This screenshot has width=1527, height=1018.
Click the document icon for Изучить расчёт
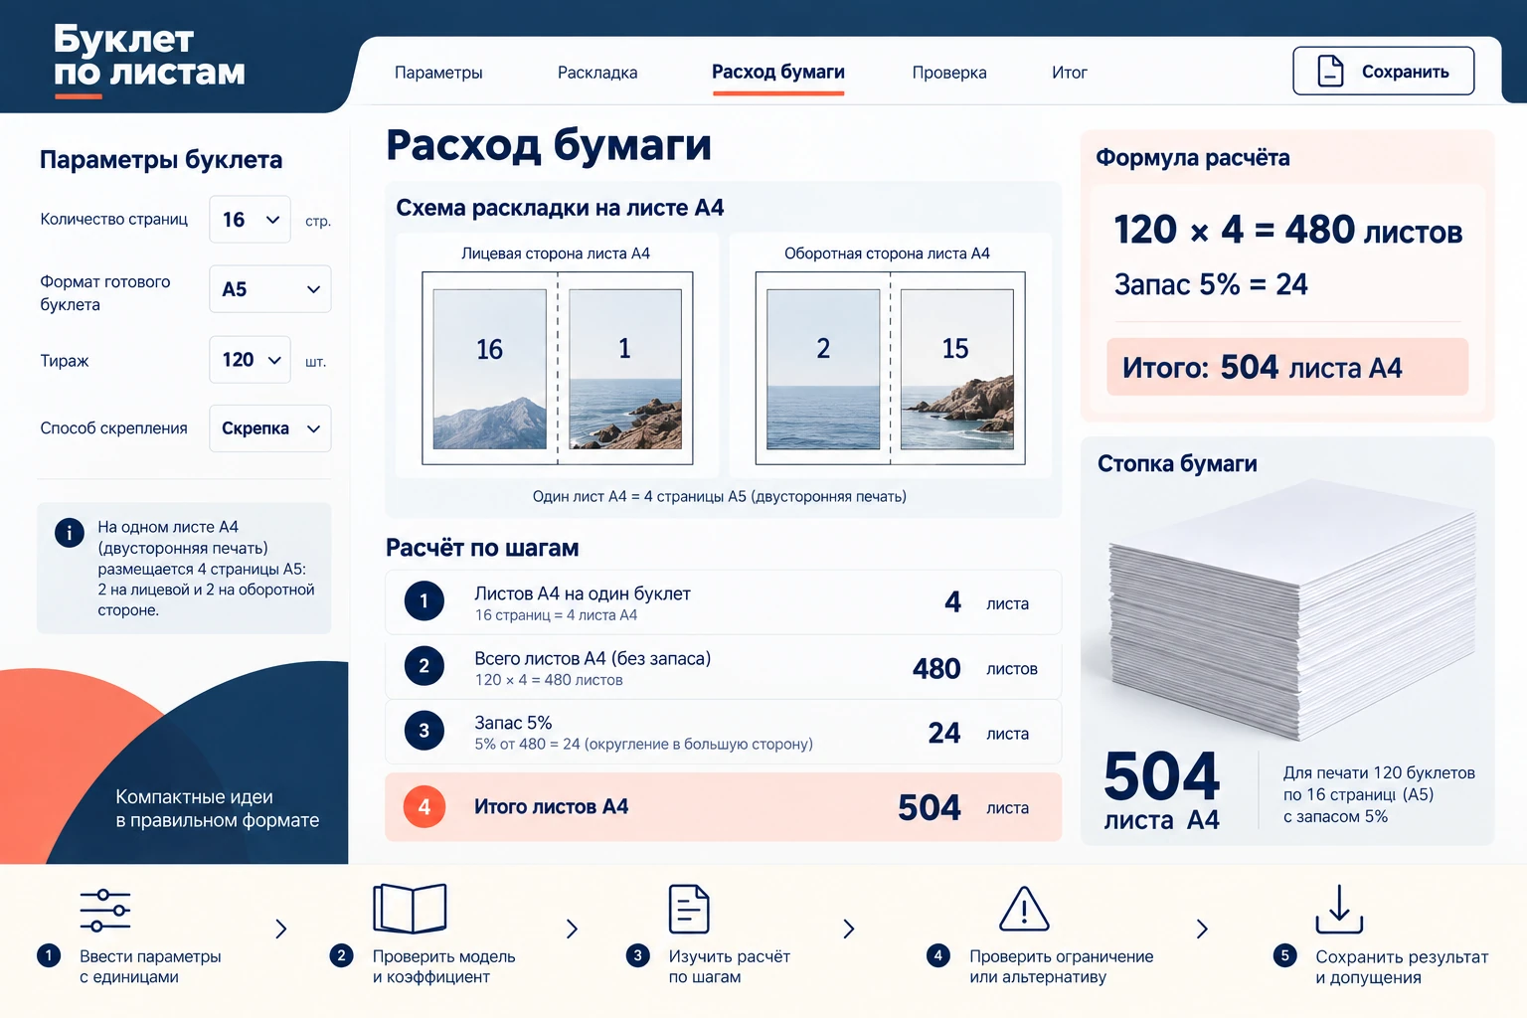[x=689, y=909]
